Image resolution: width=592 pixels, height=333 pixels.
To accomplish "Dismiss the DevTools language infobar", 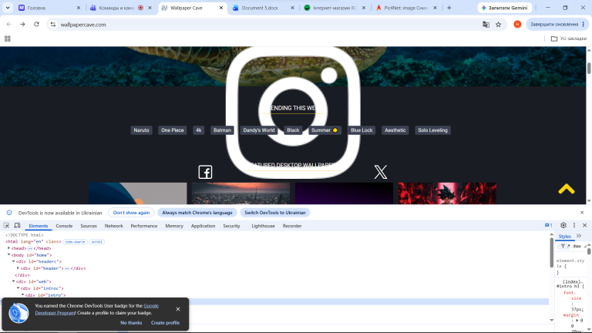I will point(582,213).
